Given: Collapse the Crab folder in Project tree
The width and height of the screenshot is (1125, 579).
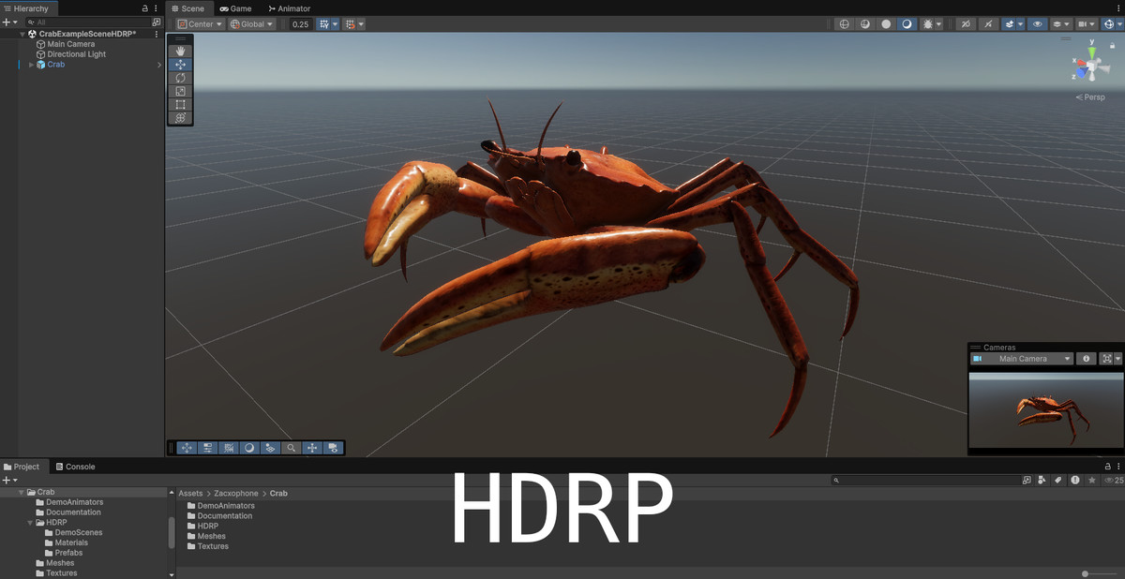Looking at the screenshot, I should (22, 492).
